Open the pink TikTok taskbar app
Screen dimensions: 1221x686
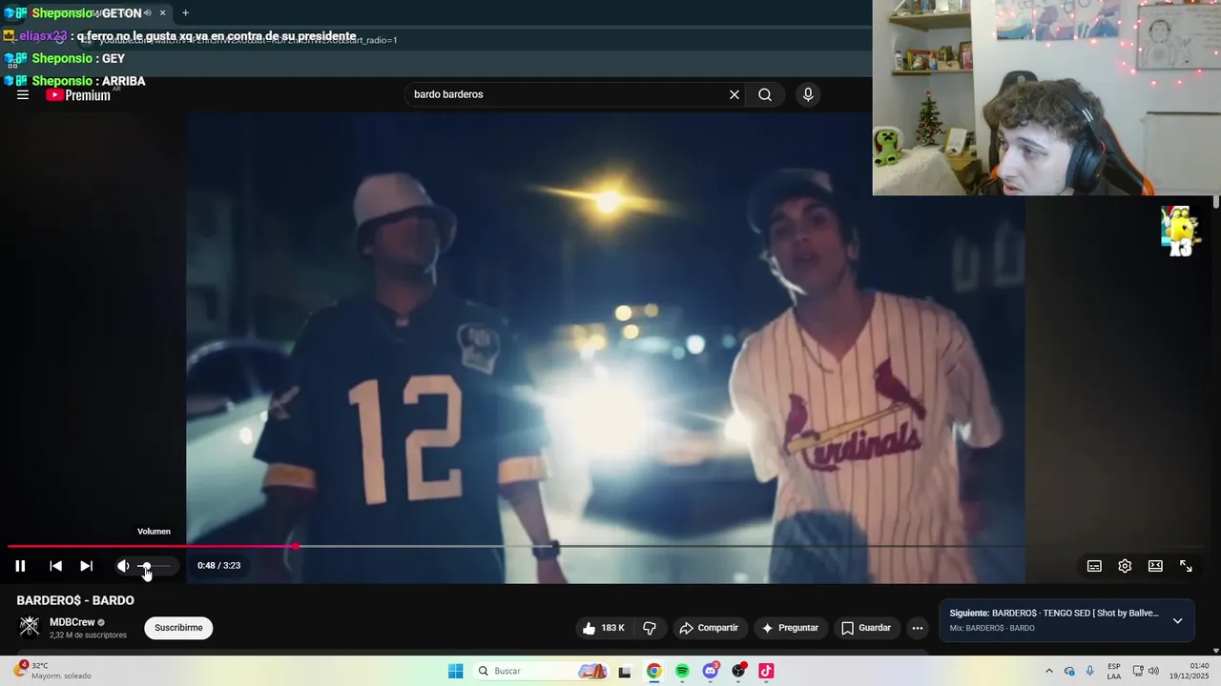766,671
